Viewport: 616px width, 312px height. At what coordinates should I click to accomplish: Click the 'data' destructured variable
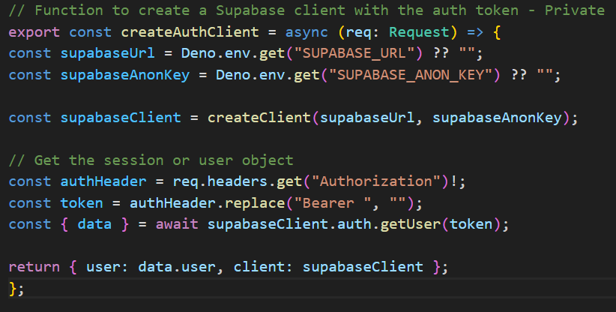[x=94, y=224]
